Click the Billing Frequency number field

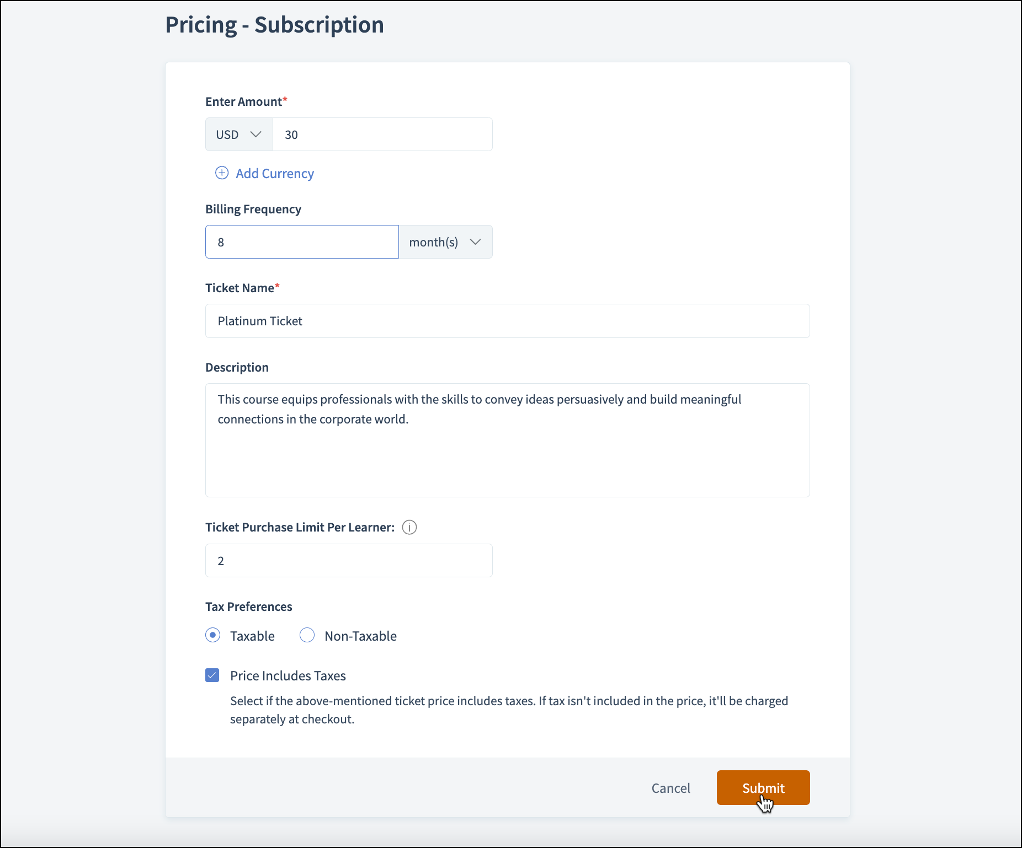pos(302,242)
